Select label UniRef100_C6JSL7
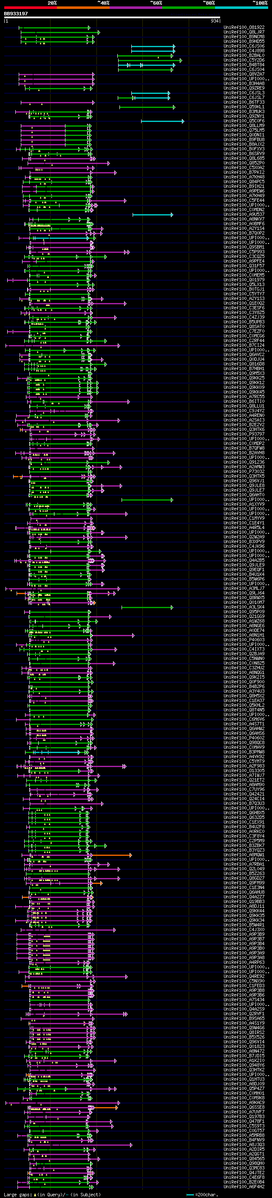The height and width of the screenshot is (1198, 272). point(244,97)
